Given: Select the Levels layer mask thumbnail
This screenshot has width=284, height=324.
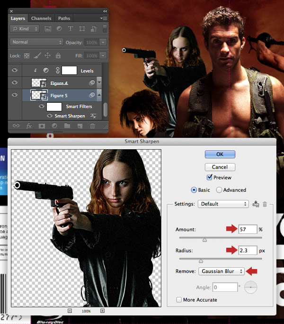Looking at the screenshot, I should pos(70,71).
